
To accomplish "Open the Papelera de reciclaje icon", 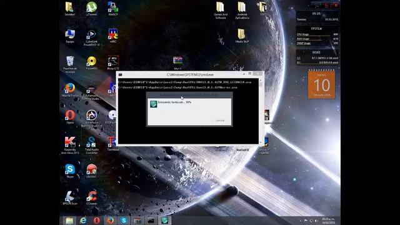I will [x=70, y=64].
